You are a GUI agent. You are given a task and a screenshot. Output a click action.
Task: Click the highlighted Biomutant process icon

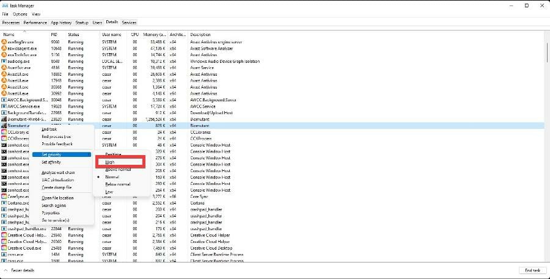pyautogui.click(x=4, y=126)
